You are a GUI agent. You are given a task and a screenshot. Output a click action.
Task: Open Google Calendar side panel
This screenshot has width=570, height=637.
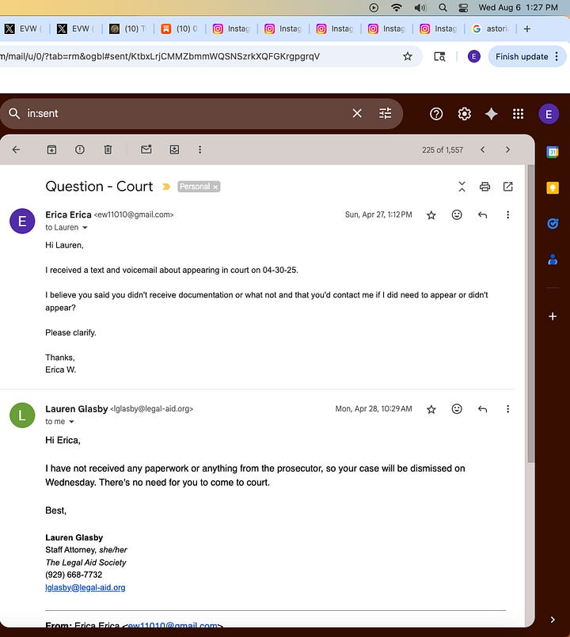pos(553,152)
